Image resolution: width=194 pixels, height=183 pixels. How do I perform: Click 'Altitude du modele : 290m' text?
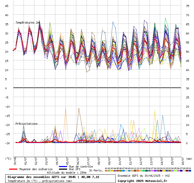pos(67,173)
